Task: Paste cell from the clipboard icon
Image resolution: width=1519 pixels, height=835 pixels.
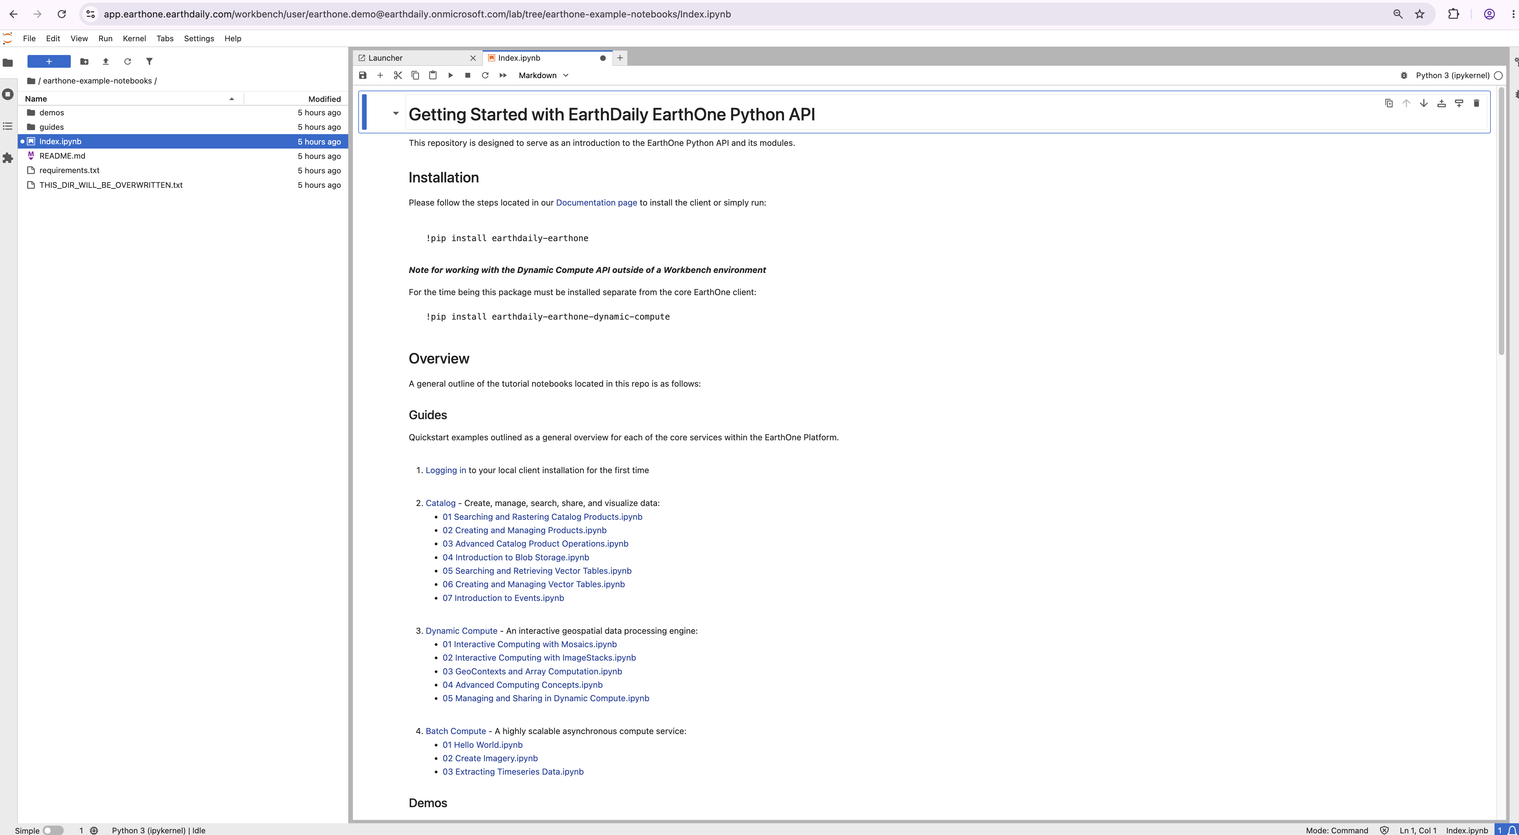Action: (433, 75)
